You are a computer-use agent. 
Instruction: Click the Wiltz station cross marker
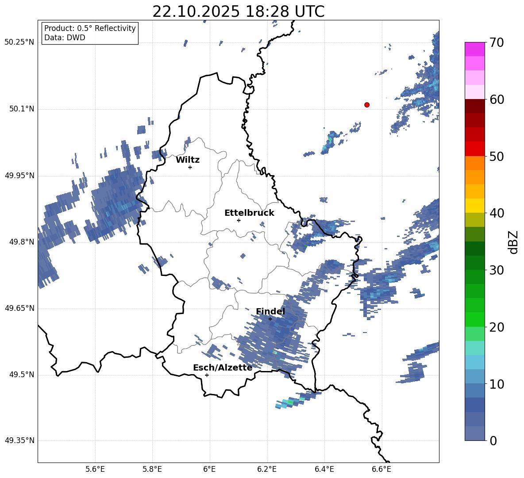(x=190, y=167)
